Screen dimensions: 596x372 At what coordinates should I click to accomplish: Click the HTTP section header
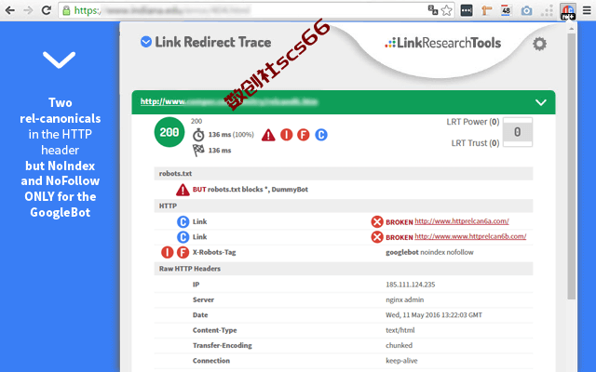pyautogui.click(x=344, y=206)
